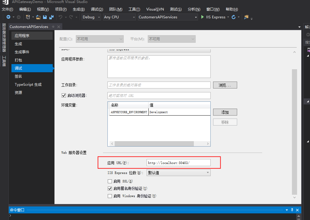Open the Debug configuration dropdown
The height and width of the screenshot is (220, 310).
91,17
